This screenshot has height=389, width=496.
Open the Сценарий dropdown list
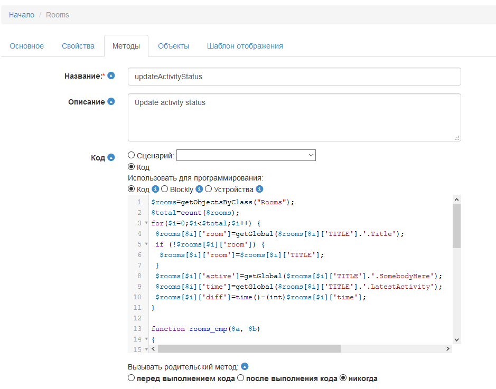click(x=246, y=155)
